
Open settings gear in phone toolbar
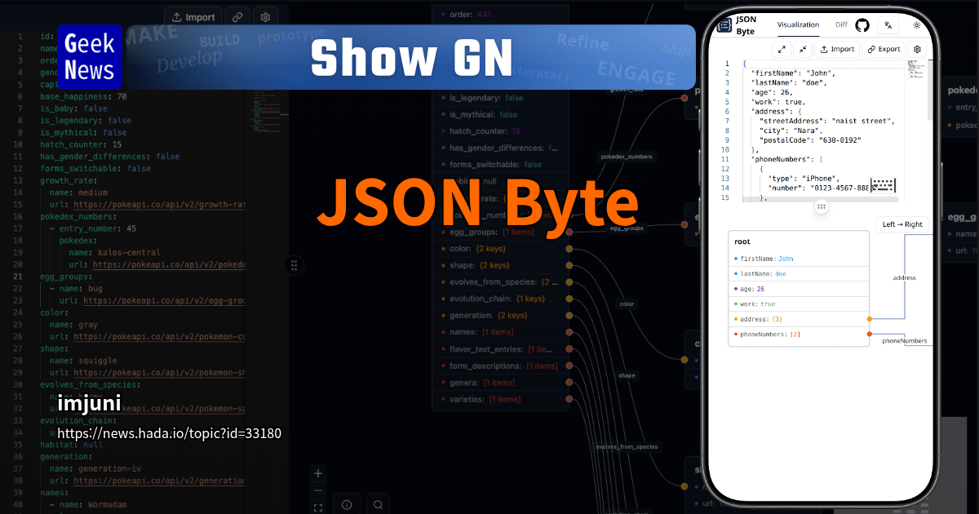[918, 49]
